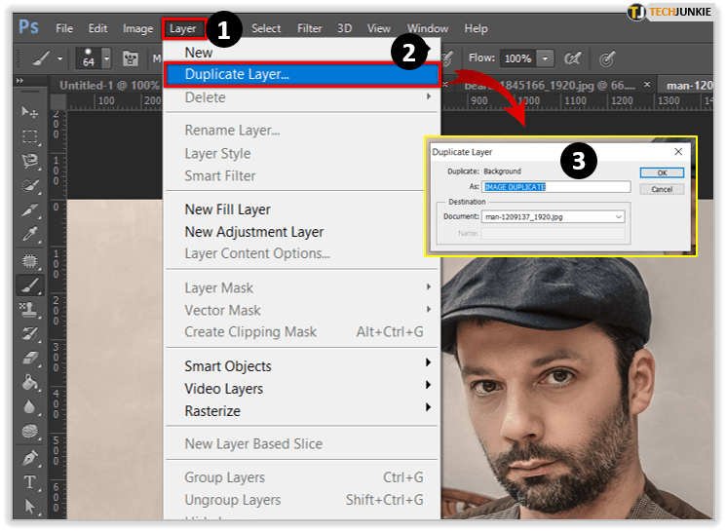
Task: Click the As name input field
Action: (555, 186)
